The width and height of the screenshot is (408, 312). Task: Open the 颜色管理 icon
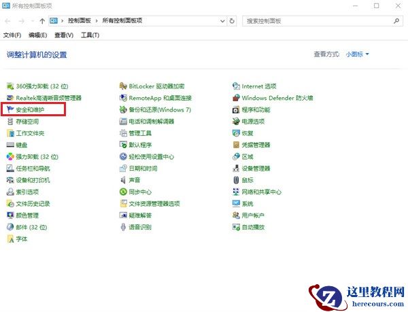point(10,215)
